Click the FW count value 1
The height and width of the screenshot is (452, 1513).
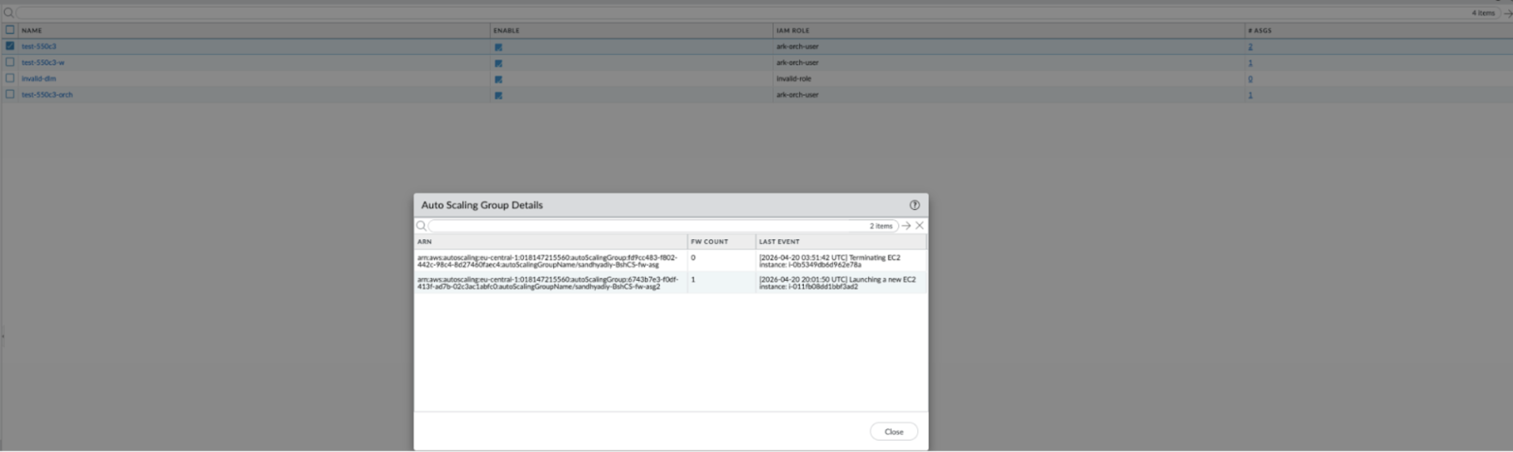(693, 279)
